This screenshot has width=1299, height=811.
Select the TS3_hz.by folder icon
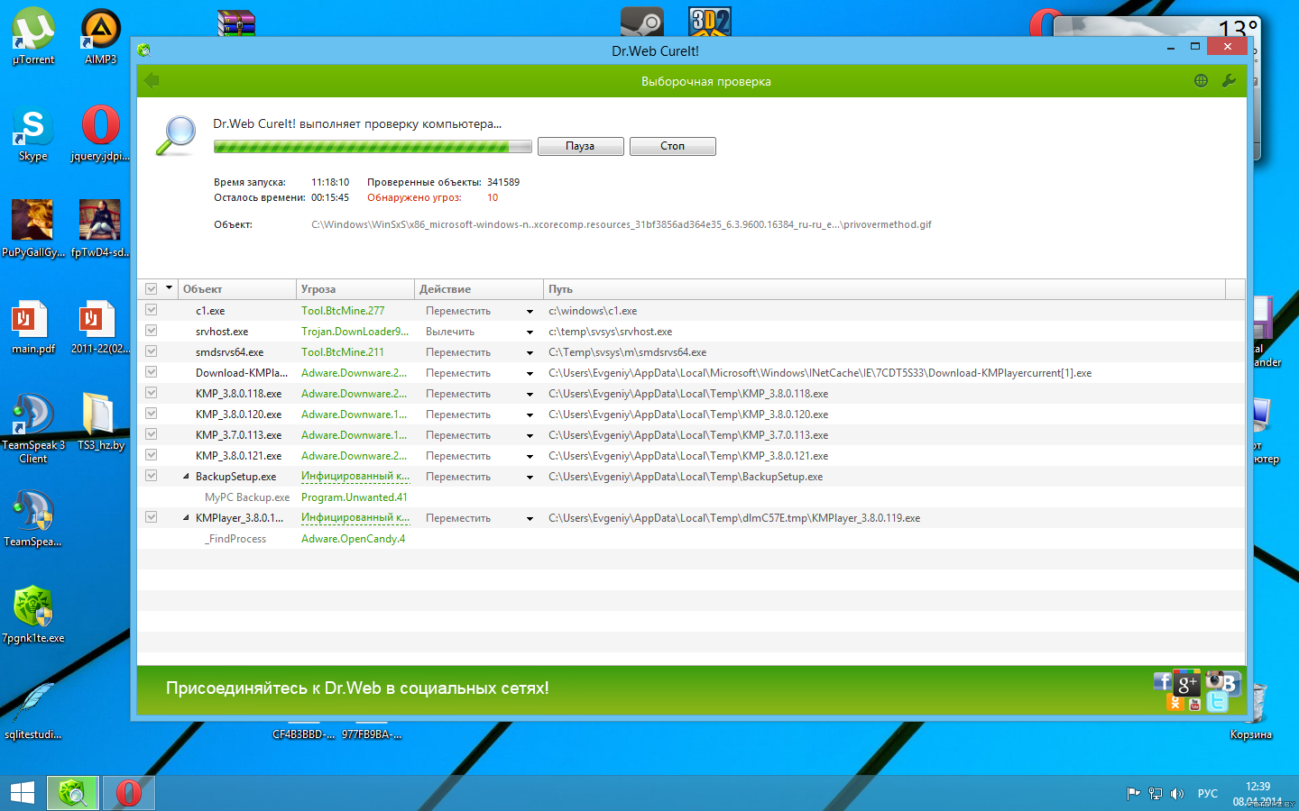(101, 422)
